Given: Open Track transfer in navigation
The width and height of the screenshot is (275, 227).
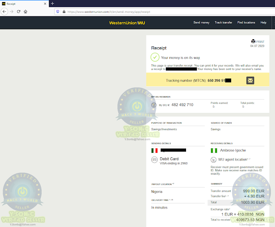Looking at the screenshot, I should (x=223, y=22).
